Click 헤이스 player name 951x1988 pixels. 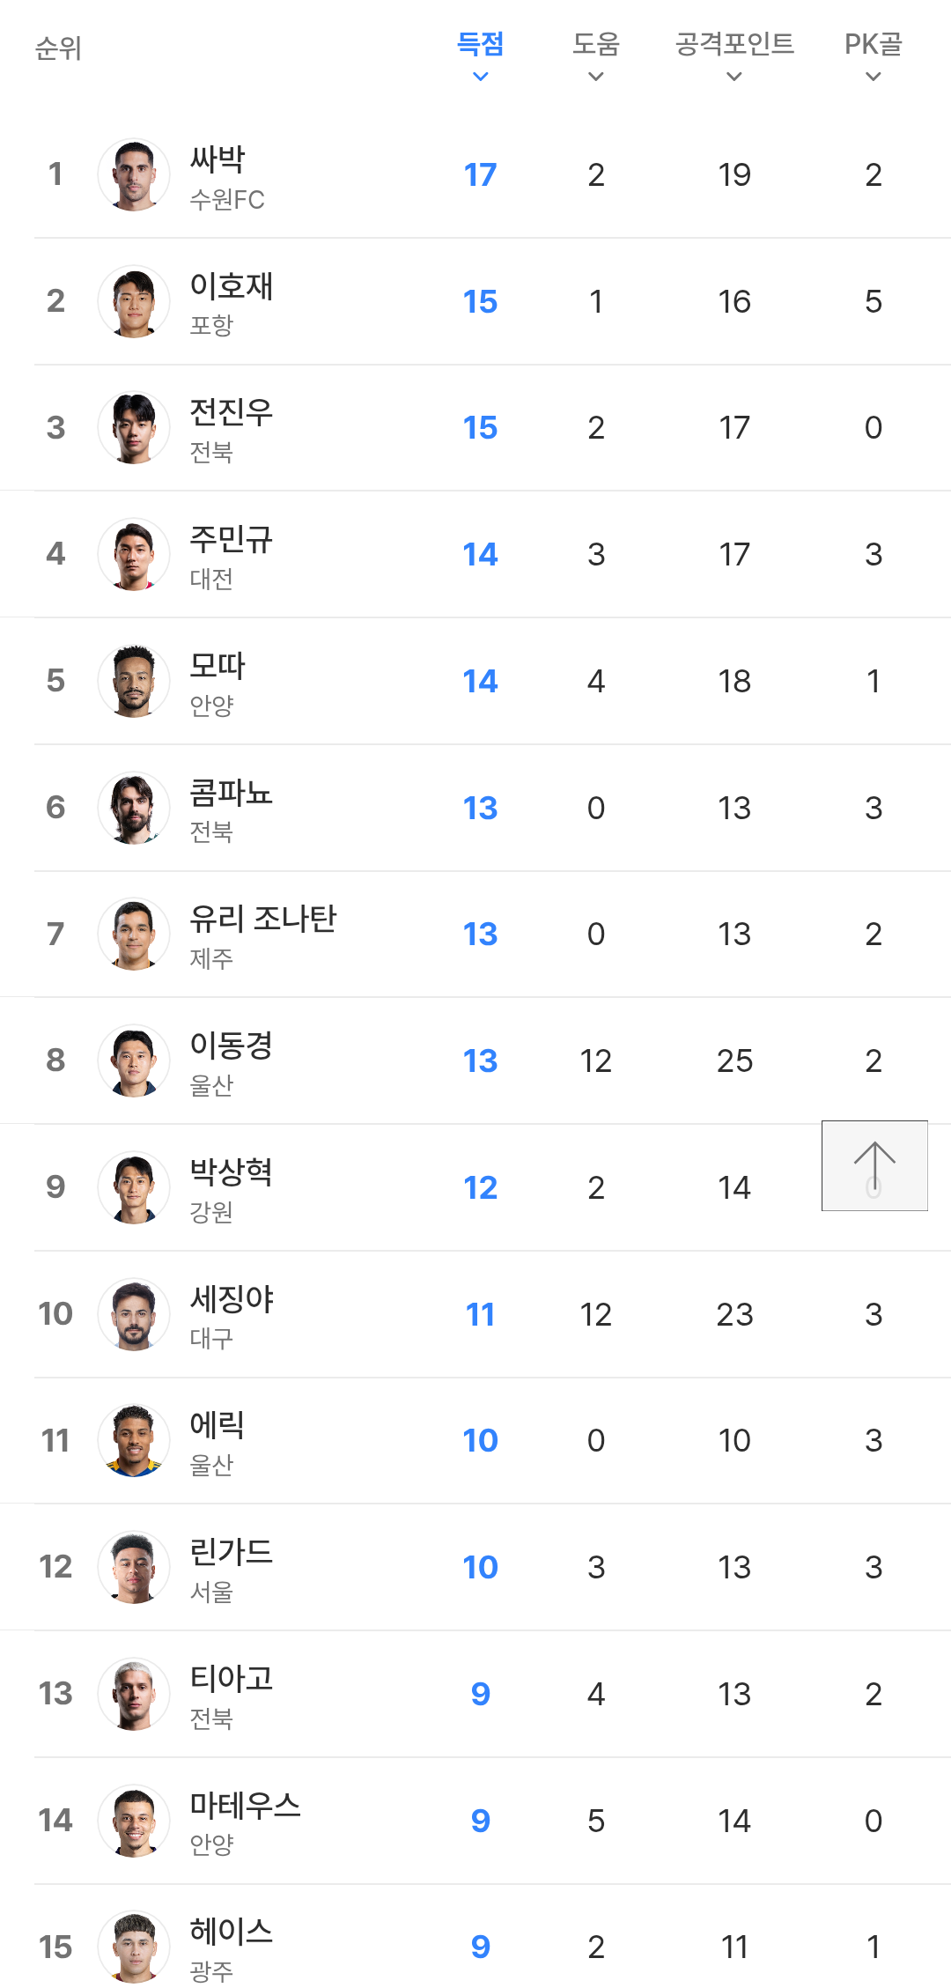232,1931
